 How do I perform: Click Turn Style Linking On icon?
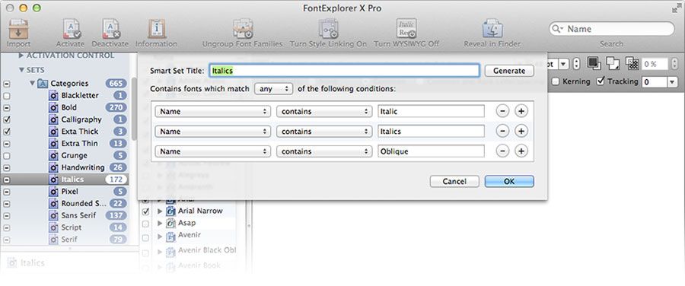coord(328,29)
